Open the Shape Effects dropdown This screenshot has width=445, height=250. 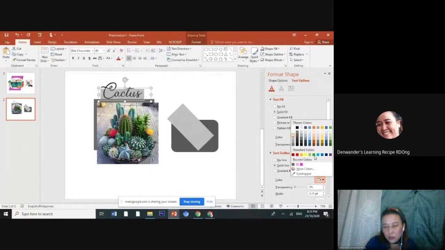coord(272,60)
